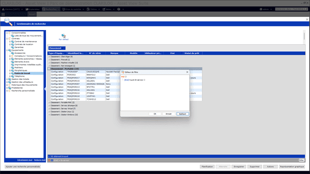
Task: Click Appliquer in Editeur de filtre
Action: (182, 114)
